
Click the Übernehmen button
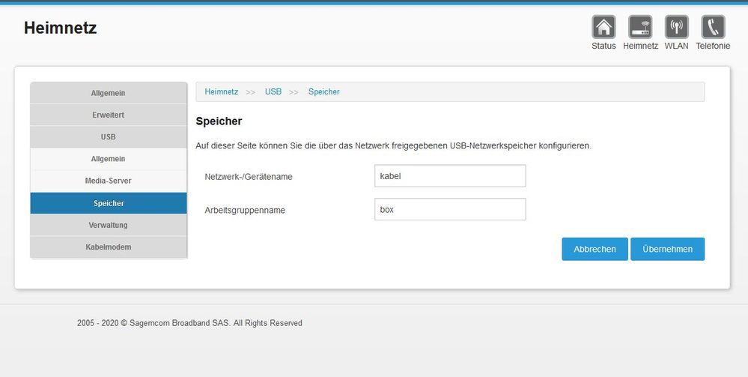[x=667, y=249]
